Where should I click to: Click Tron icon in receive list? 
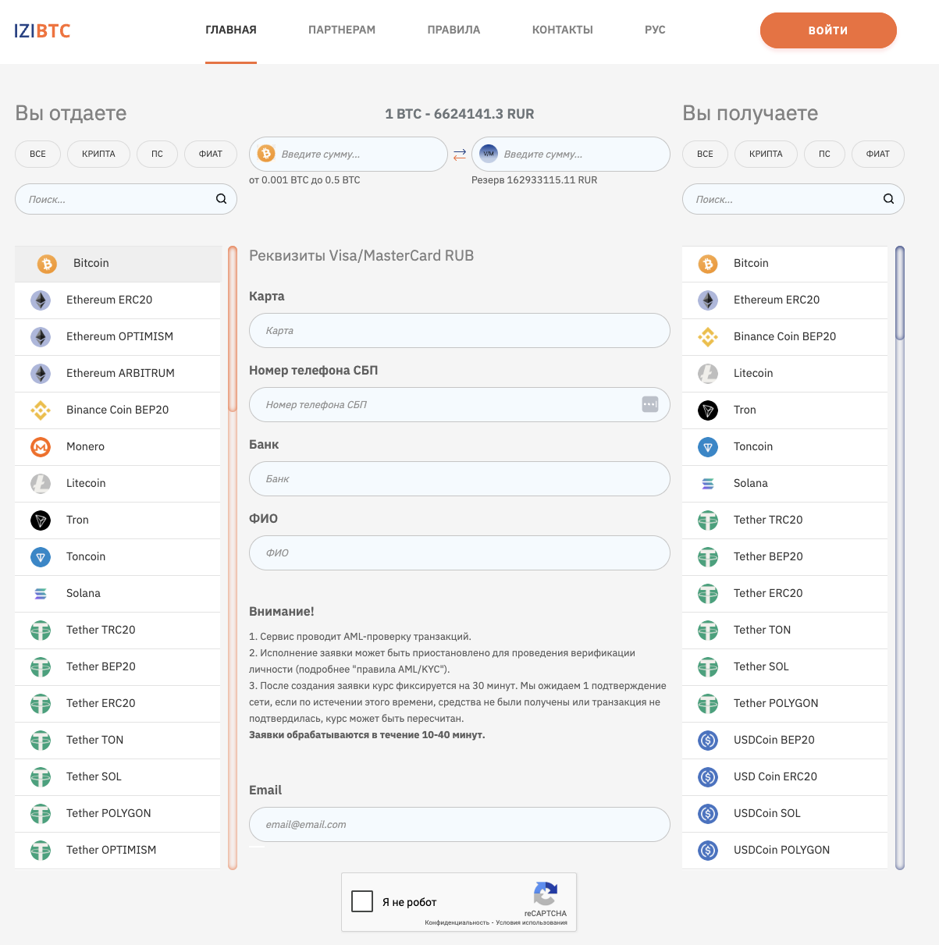[708, 410]
